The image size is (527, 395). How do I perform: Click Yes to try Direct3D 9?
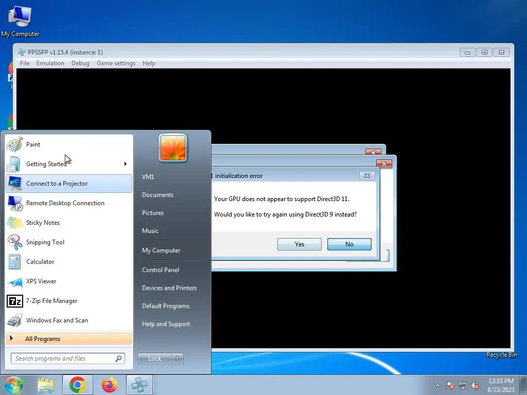[300, 244]
